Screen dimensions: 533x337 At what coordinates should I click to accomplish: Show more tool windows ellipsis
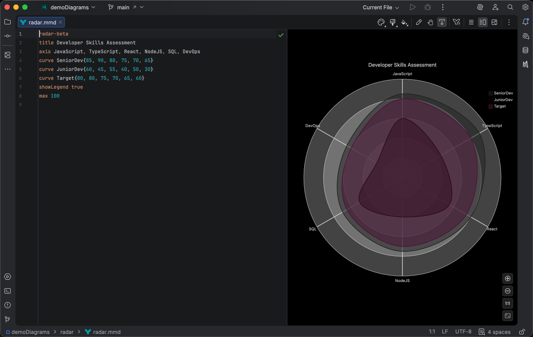[8, 69]
